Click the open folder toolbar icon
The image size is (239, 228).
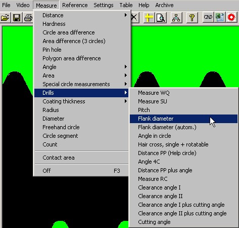coord(5,17)
